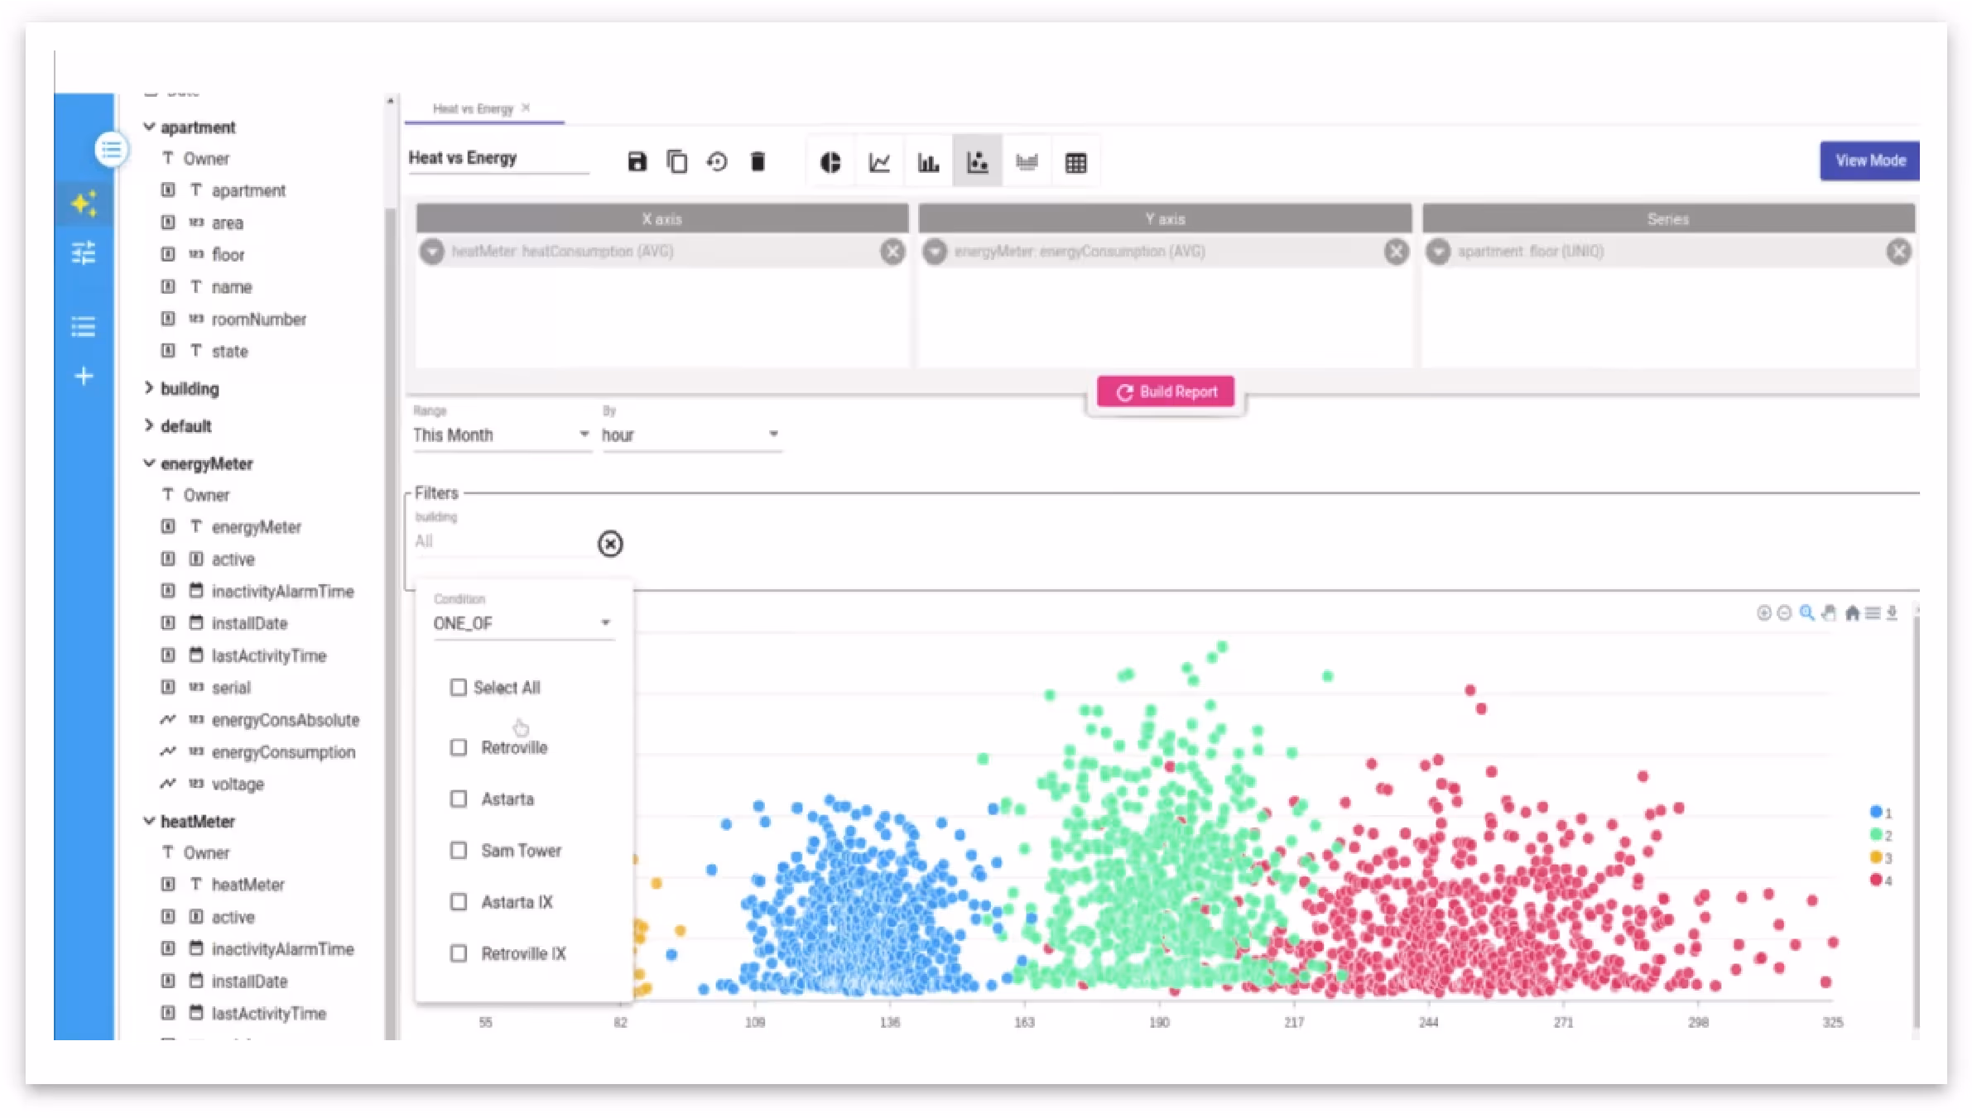Click the Heat vs Energy name field
1972x1118 pixels.
[497, 158]
